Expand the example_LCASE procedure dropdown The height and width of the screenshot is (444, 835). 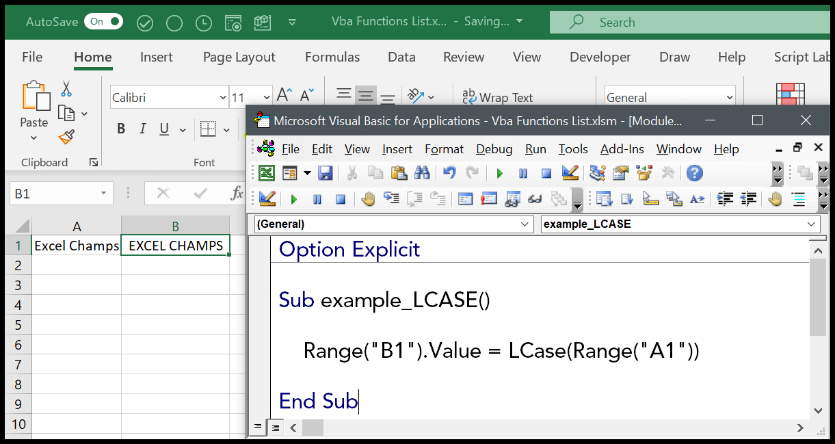(x=812, y=224)
